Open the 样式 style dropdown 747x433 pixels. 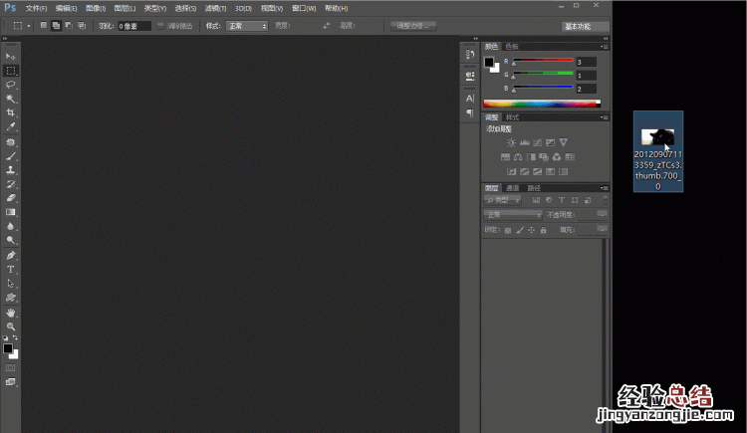pos(246,26)
